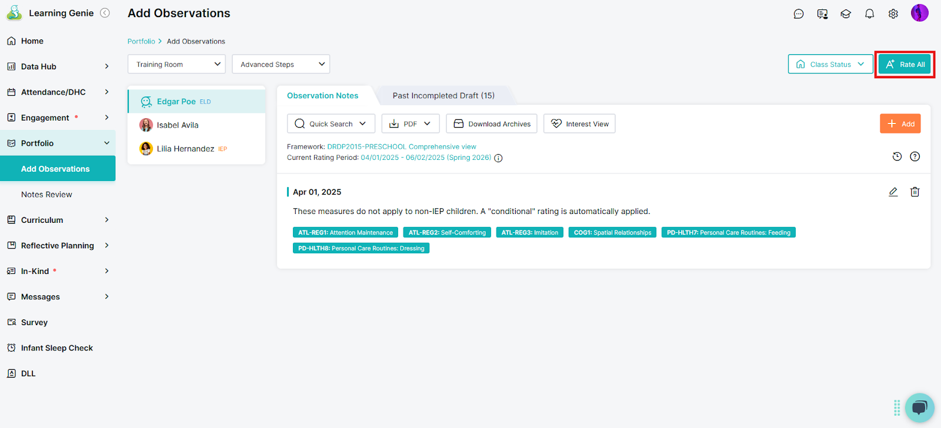The height and width of the screenshot is (428, 941).
Task: Open the Quick Search dropdown
Action: [x=331, y=123]
